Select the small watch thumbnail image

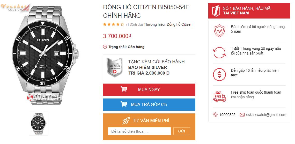point(39,123)
